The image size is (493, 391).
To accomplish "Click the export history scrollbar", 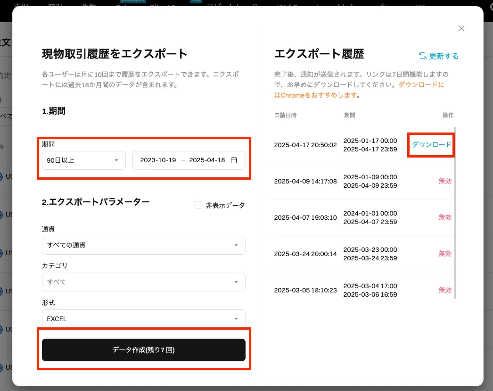I will pyautogui.click(x=455, y=212).
